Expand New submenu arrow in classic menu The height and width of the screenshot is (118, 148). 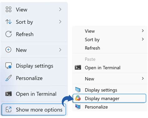(x=143, y=78)
